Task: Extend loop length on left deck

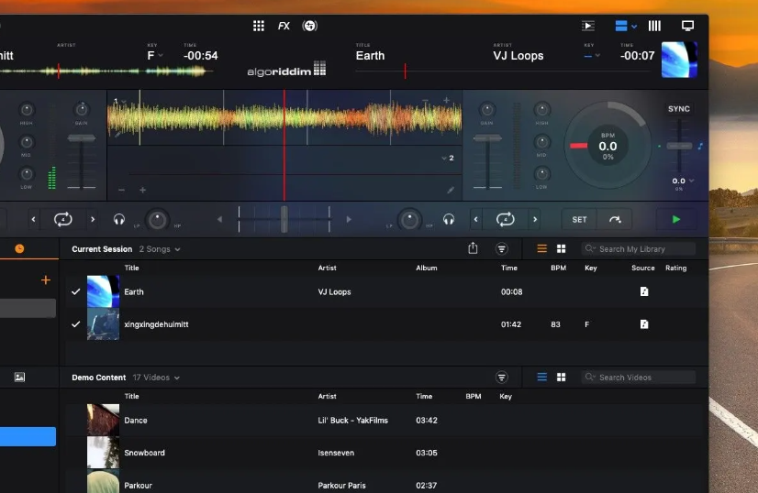Action: [x=93, y=220]
